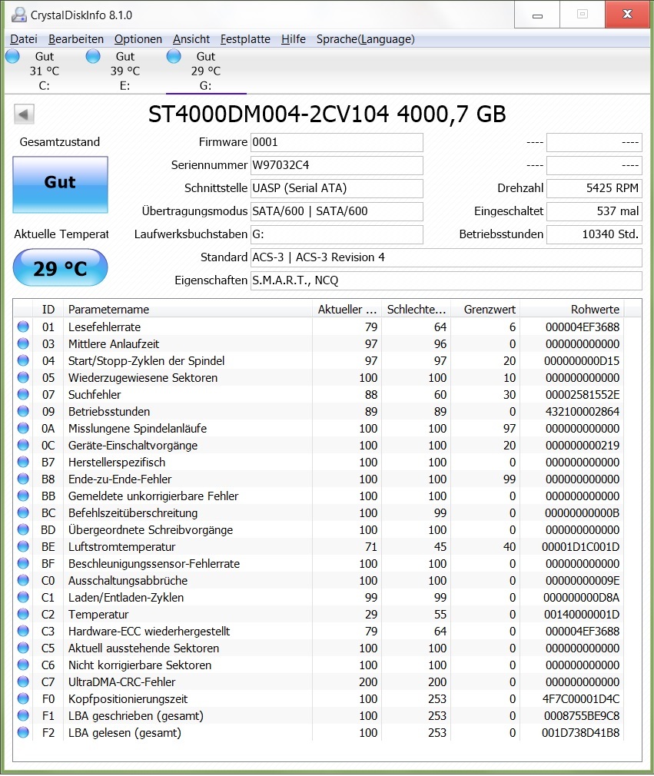Sort by Schlechte column header
654x776 pixels.
[417, 310]
